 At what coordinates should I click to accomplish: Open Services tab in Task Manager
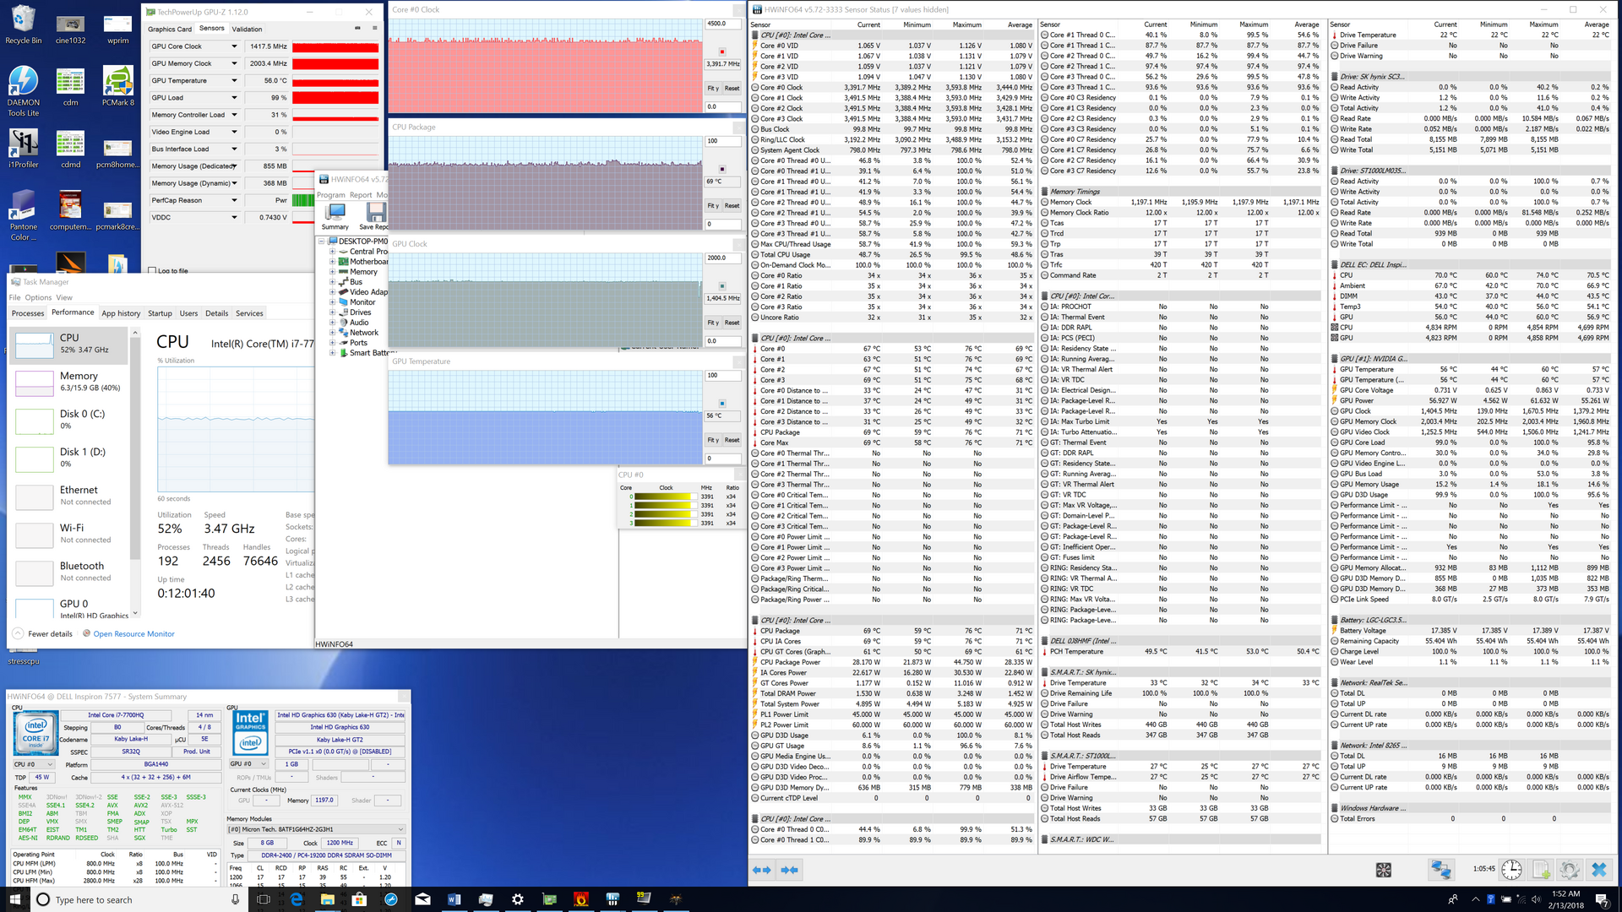click(249, 313)
